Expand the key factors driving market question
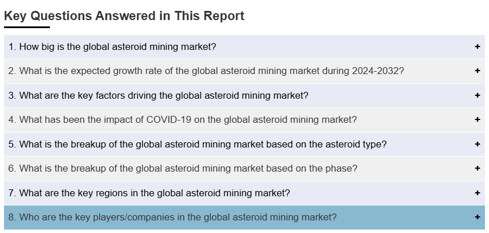The height and width of the screenshot is (233, 489). [158, 95]
